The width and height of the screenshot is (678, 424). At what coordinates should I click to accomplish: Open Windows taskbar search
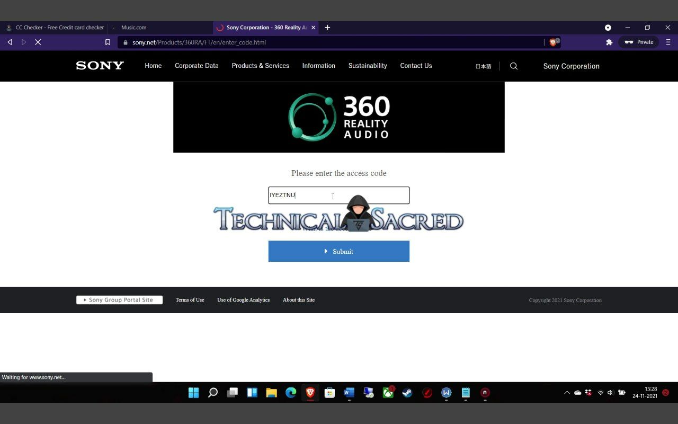(213, 393)
